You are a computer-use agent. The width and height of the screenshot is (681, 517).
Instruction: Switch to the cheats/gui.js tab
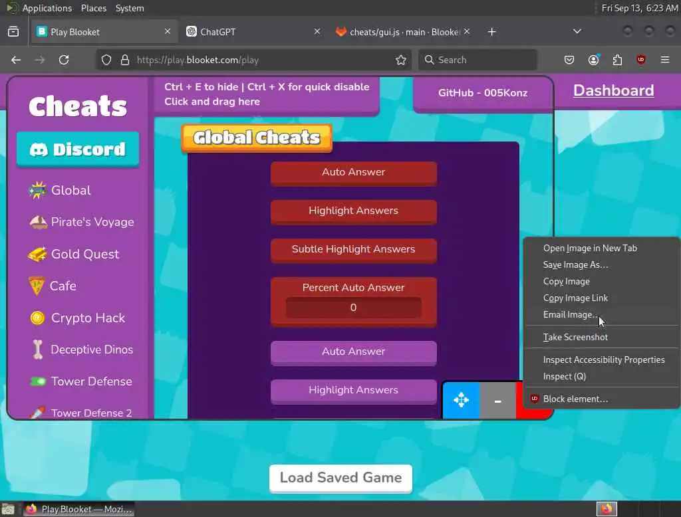coord(402,32)
